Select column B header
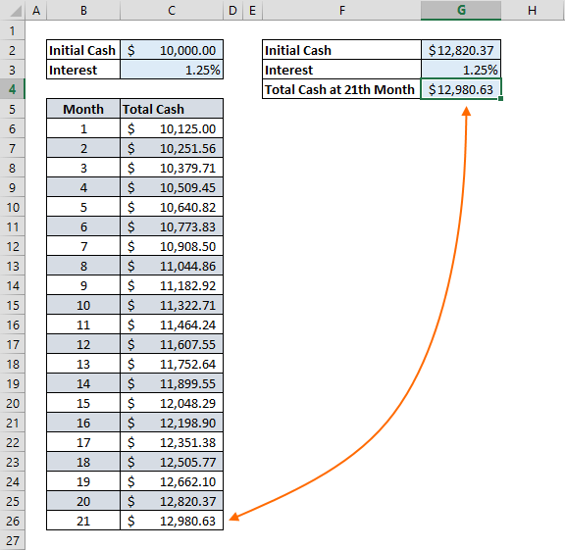Image resolution: width=565 pixels, height=550 pixels. pyautogui.click(x=83, y=11)
